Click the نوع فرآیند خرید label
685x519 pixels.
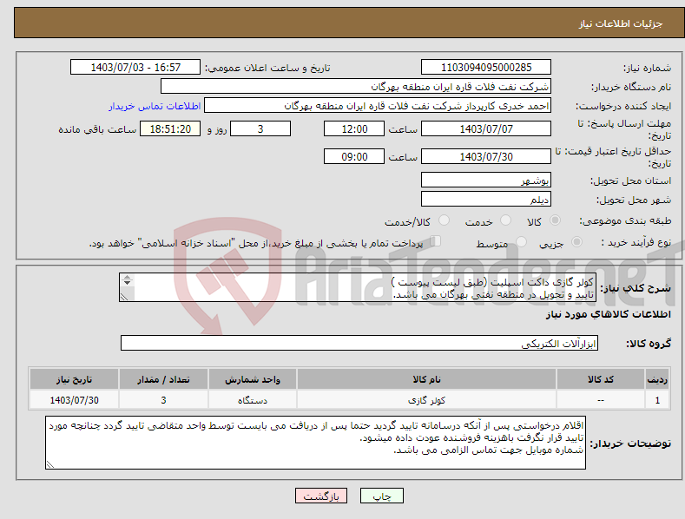coord(636,242)
